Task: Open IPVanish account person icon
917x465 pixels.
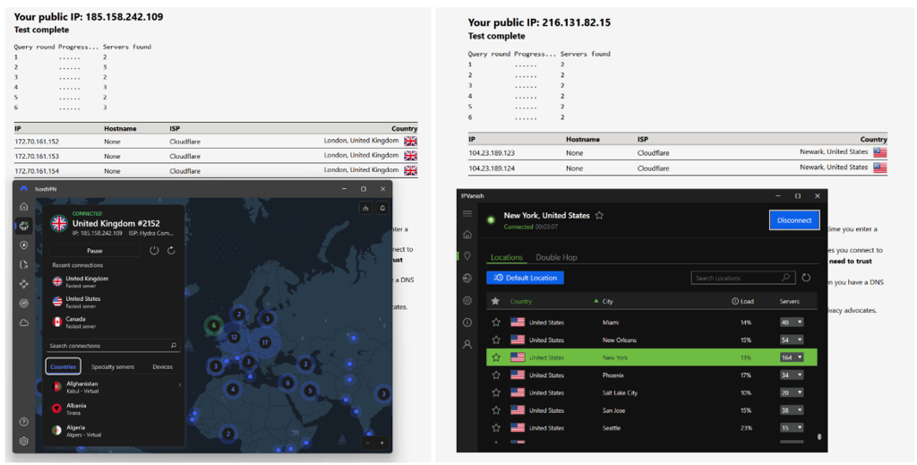Action: [467, 345]
